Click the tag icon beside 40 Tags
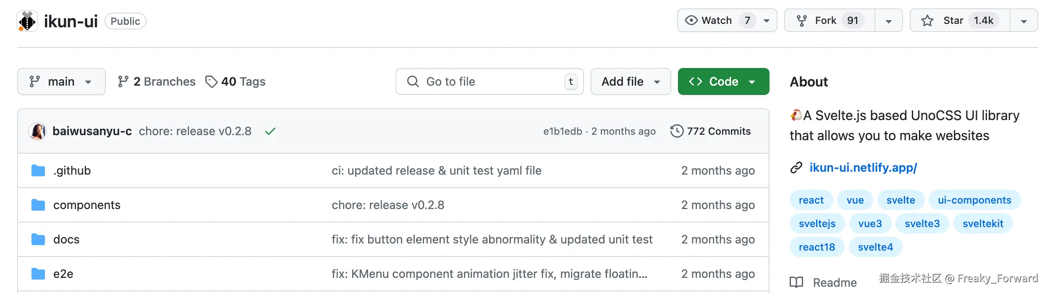This screenshot has height=293, width=1047. coord(211,81)
